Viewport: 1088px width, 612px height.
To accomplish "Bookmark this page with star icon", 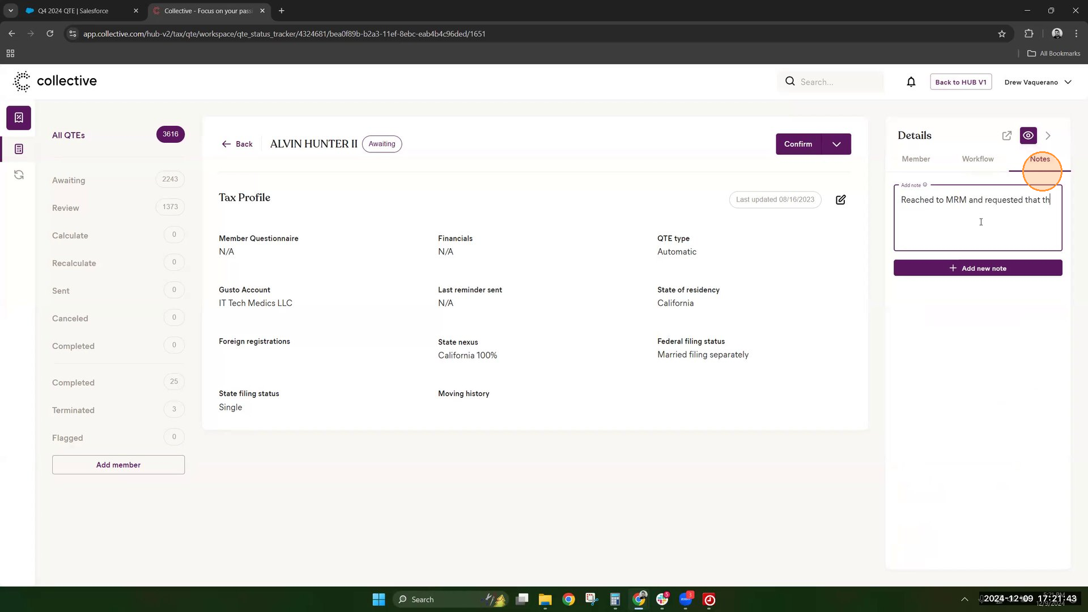I will 1001,34.
